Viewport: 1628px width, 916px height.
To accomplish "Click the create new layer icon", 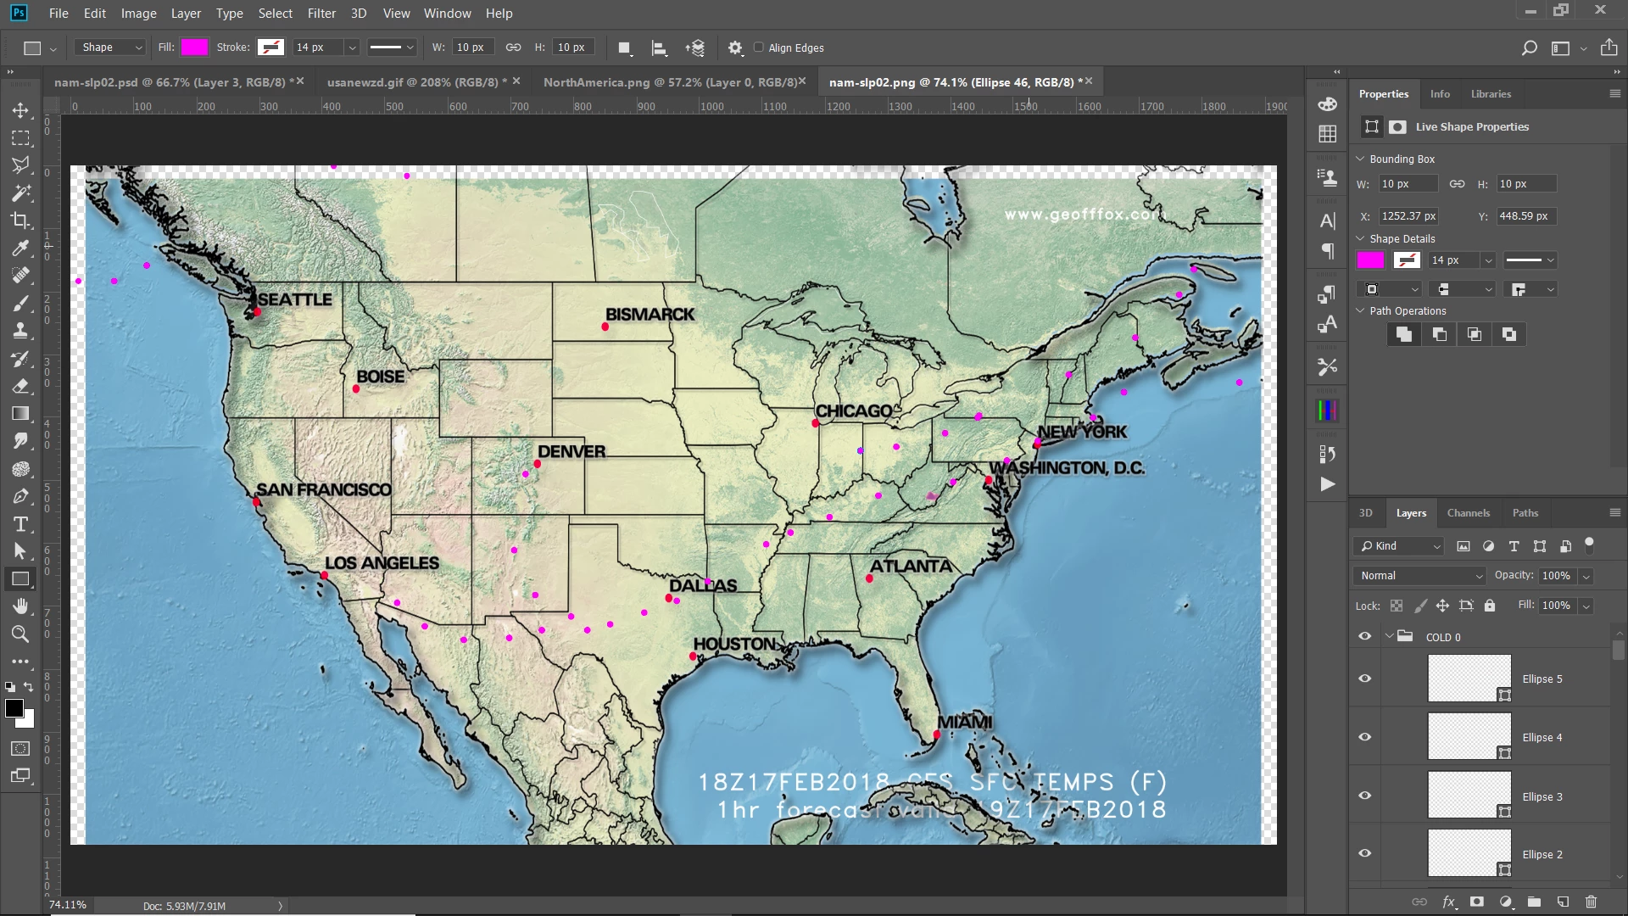I will 1563,902.
